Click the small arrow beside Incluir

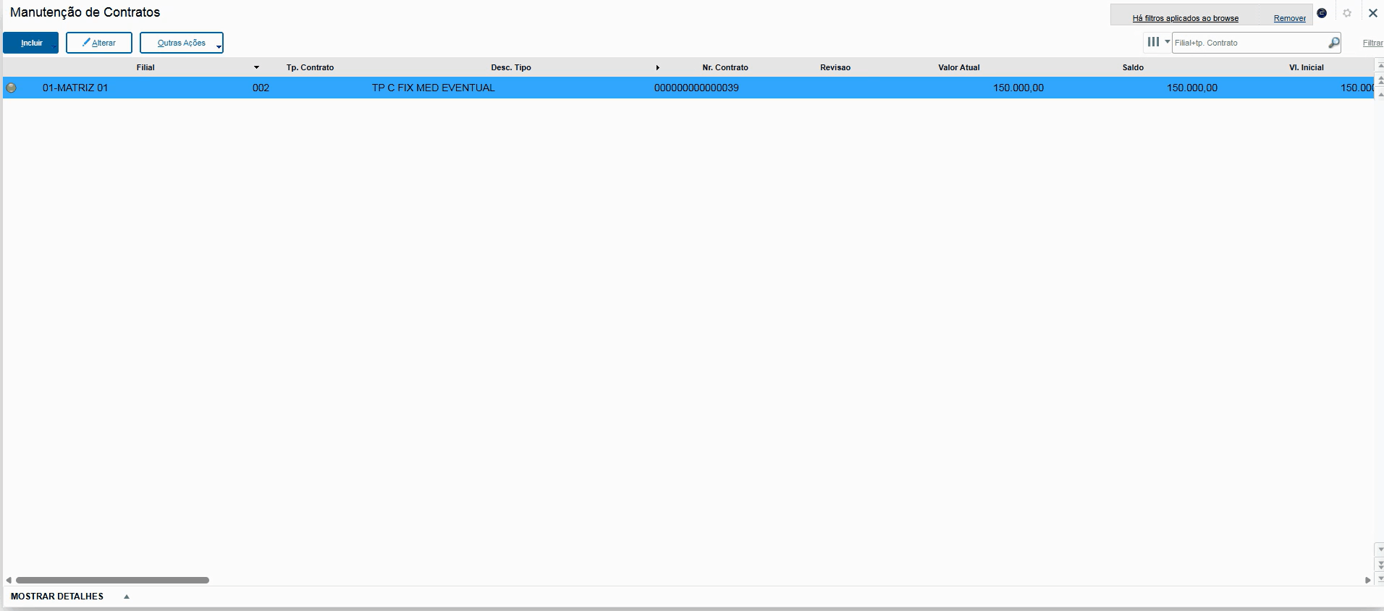click(x=53, y=48)
